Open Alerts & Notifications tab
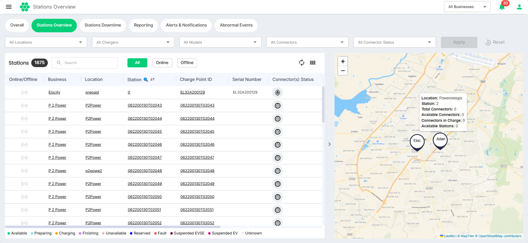 click(x=186, y=25)
